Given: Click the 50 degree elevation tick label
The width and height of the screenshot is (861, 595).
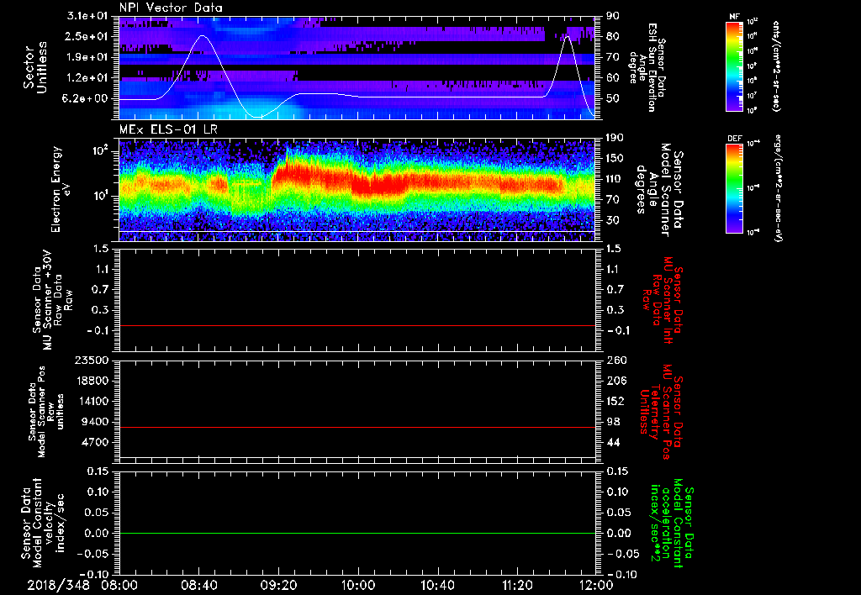Looking at the screenshot, I should tap(613, 99).
